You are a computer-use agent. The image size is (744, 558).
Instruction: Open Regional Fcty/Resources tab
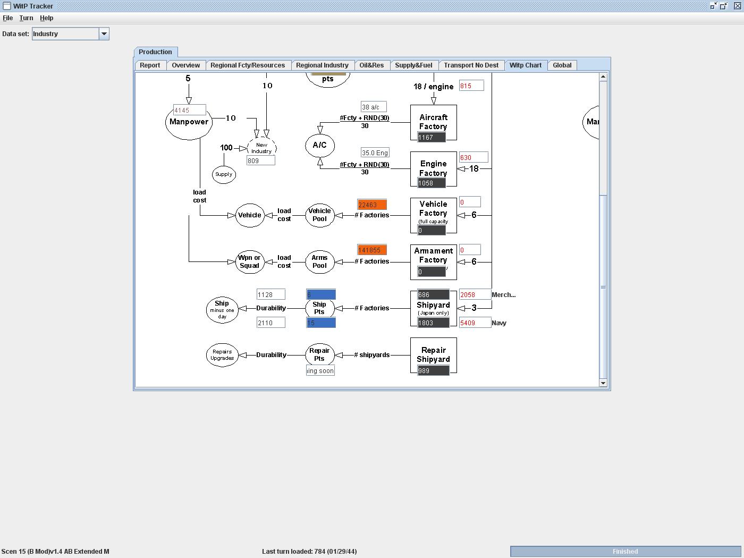(248, 65)
